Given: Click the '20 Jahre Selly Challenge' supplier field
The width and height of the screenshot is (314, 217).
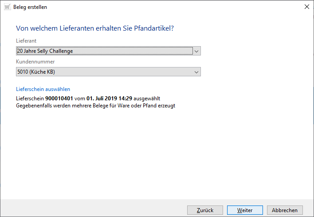Looking at the screenshot, I should pos(104,51).
